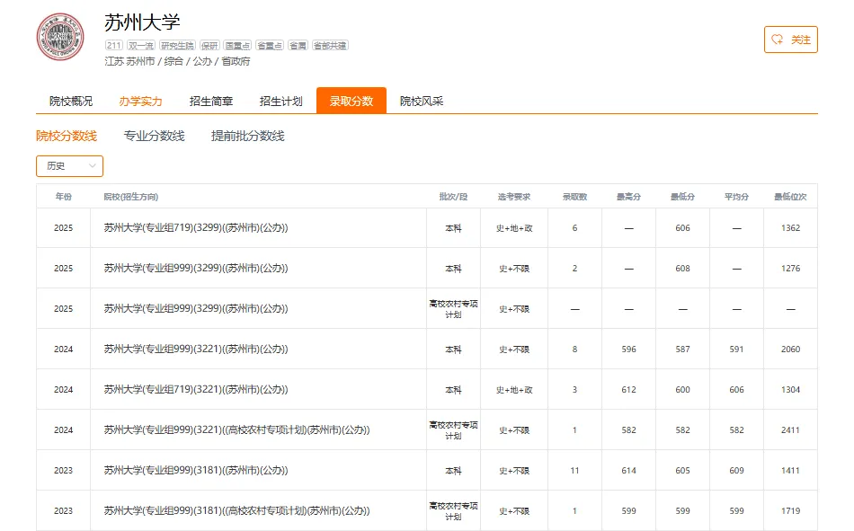Click the highest score 614 cell
The image size is (854, 531).
(x=628, y=470)
